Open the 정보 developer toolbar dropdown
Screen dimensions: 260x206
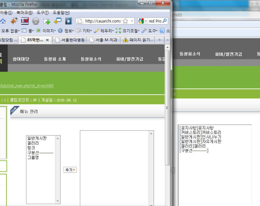pos(66,31)
